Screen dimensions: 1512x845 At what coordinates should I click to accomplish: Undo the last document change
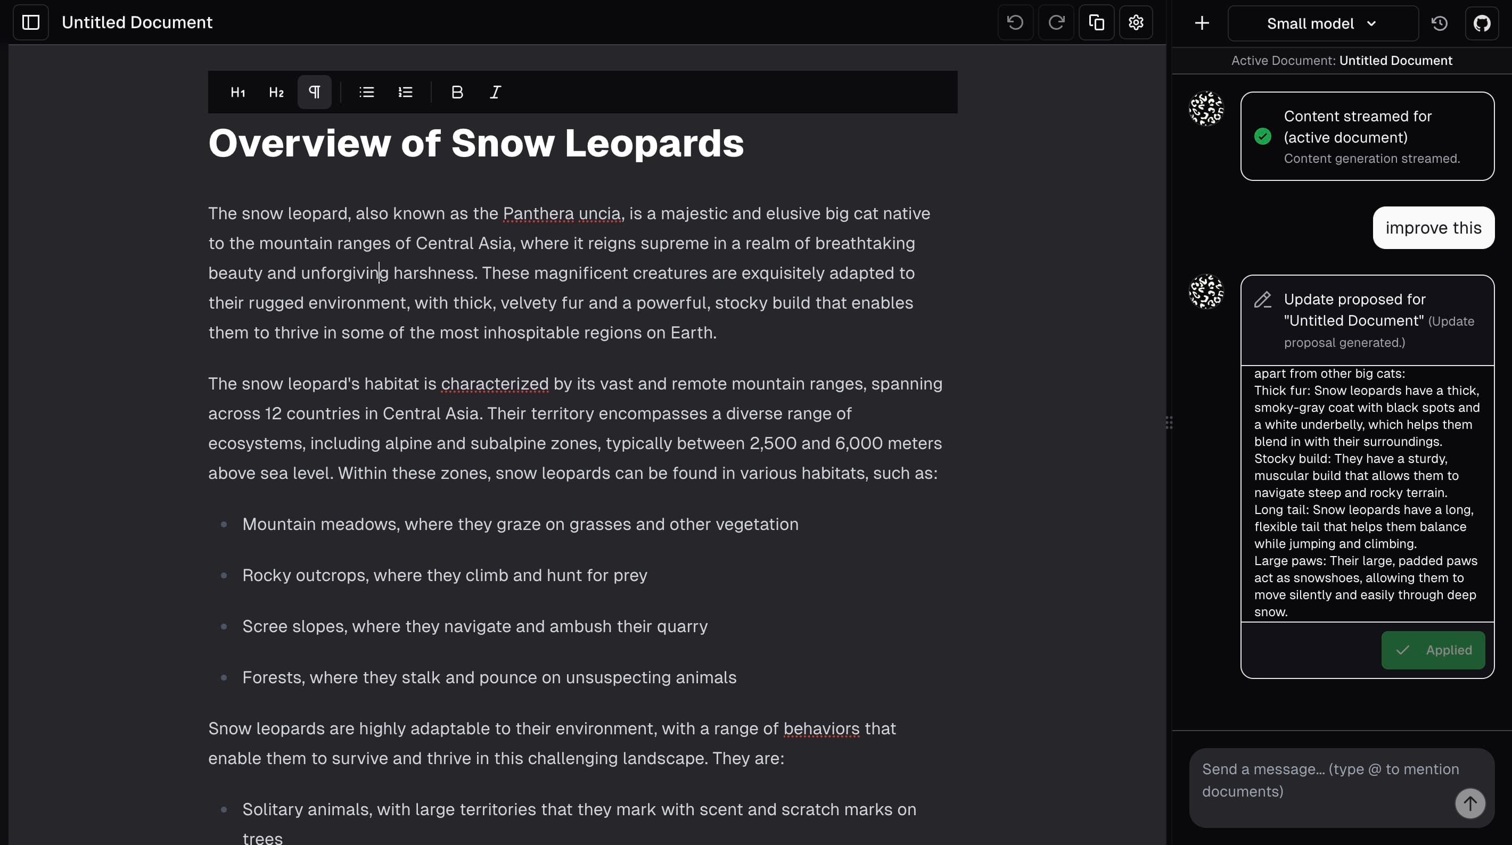click(x=1015, y=22)
